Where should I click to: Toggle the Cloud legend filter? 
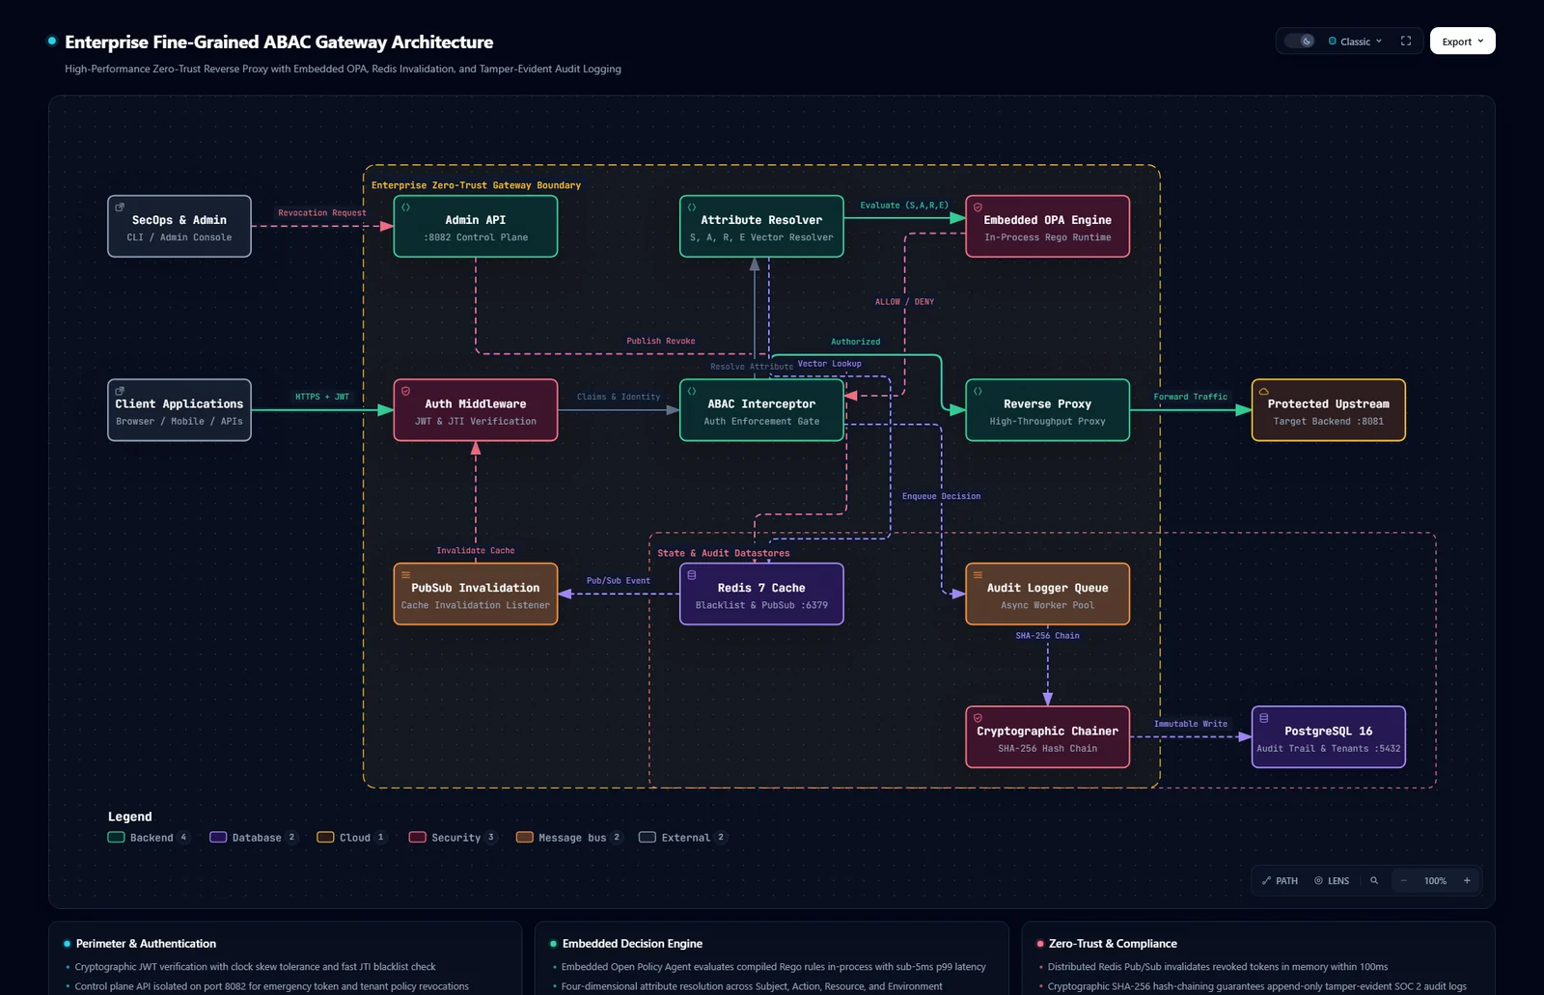tap(352, 838)
